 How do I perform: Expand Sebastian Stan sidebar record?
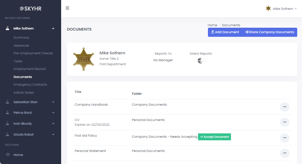[x=53, y=102]
